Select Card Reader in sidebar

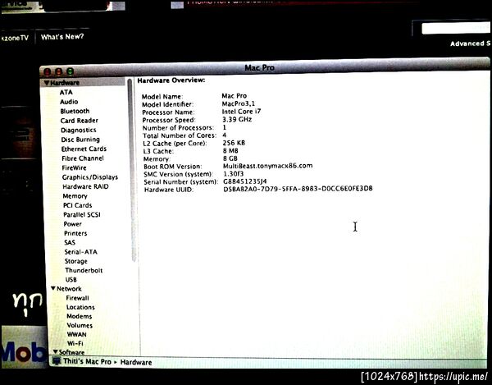click(80, 121)
